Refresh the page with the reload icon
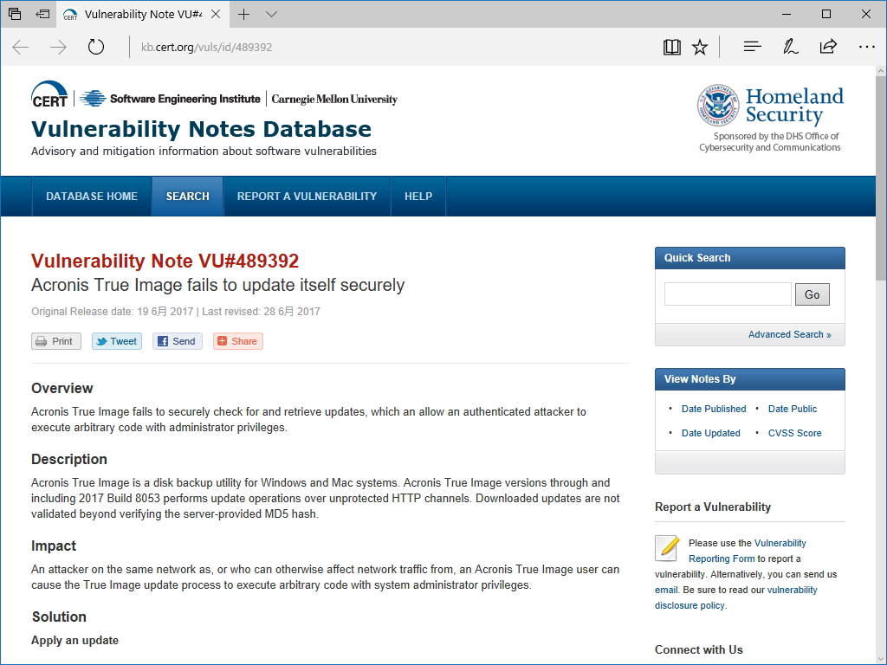 click(x=96, y=47)
